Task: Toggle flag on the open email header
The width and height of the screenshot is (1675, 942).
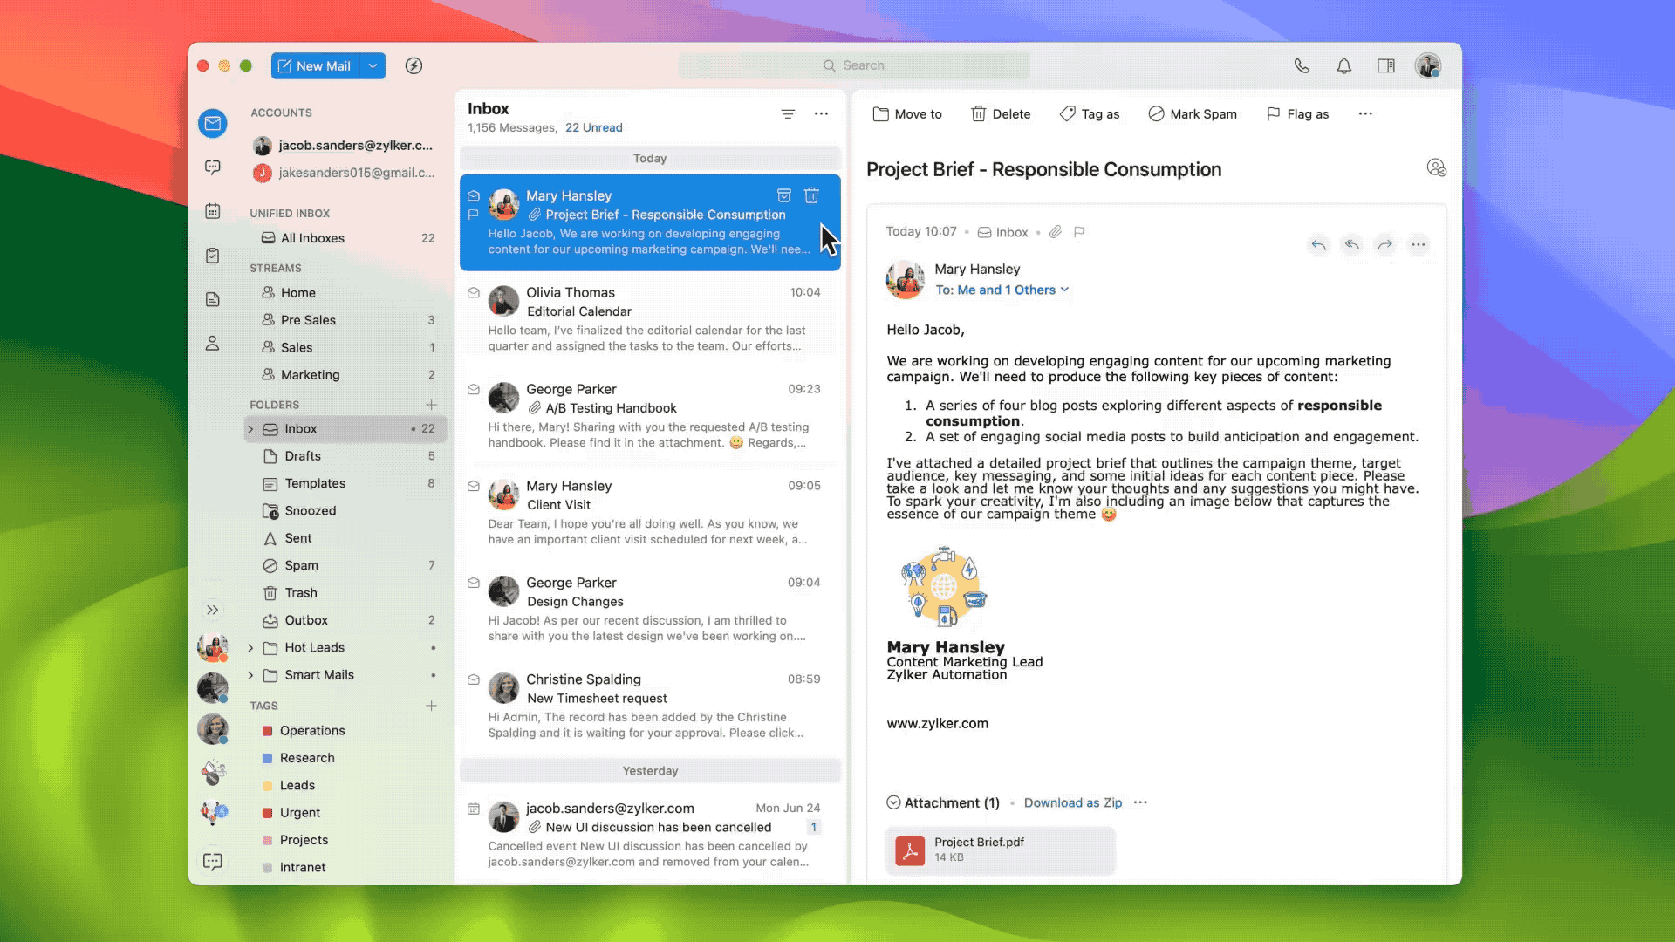Action: tap(1079, 232)
